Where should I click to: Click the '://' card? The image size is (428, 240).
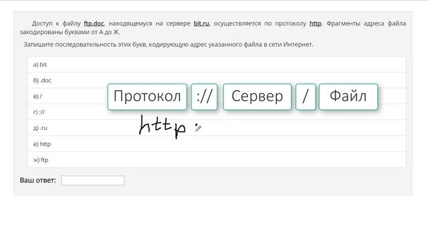click(x=204, y=97)
